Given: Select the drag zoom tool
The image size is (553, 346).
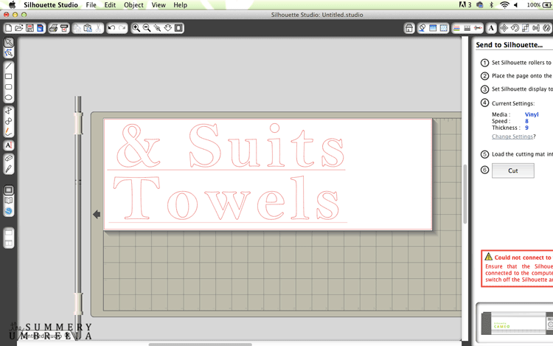Looking at the screenshot, I should (x=157, y=28).
